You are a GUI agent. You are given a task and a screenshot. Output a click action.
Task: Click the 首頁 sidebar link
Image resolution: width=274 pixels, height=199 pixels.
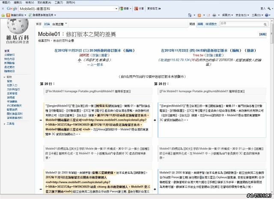point(7,51)
